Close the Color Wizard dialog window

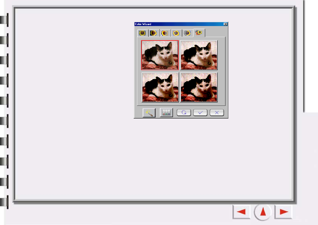pos(226,24)
